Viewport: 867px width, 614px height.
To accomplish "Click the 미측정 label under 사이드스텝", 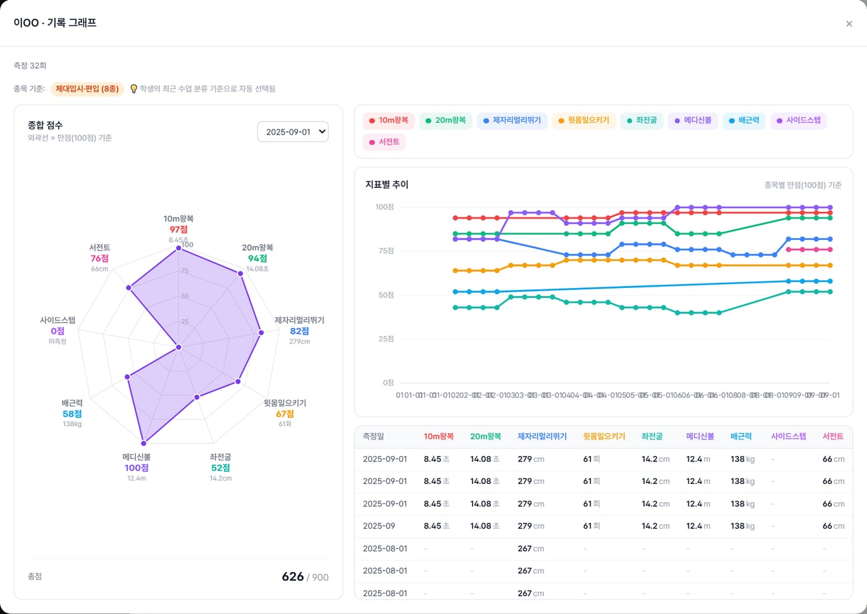I will pos(57,341).
